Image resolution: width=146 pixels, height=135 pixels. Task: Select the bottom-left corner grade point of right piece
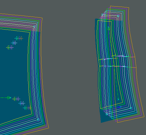pyautogui.click(x=107, y=114)
